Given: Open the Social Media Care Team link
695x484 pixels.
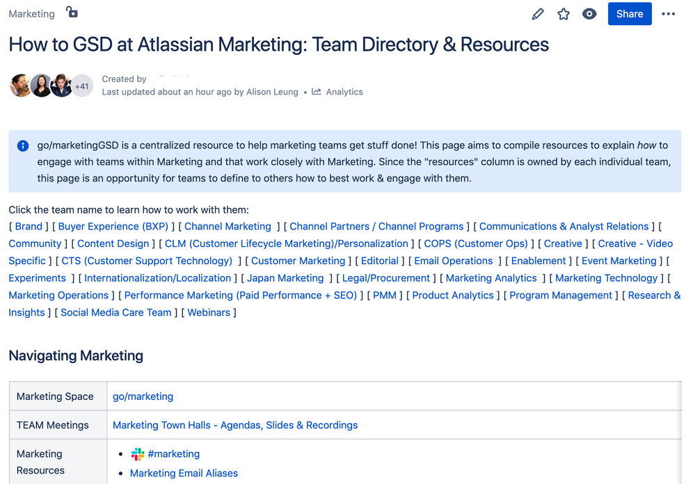Looking at the screenshot, I should click(115, 313).
